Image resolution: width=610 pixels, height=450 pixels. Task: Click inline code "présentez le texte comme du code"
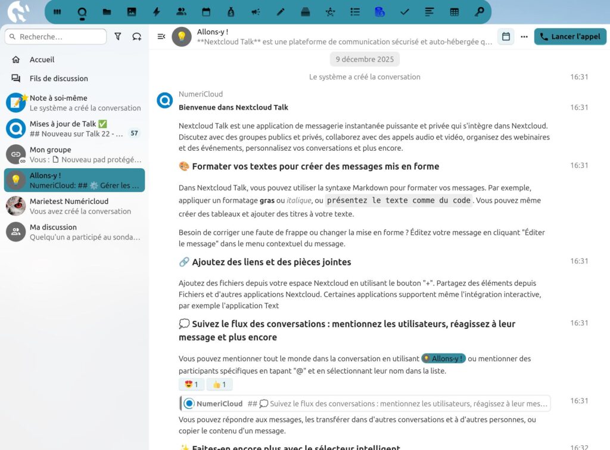point(399,200)
